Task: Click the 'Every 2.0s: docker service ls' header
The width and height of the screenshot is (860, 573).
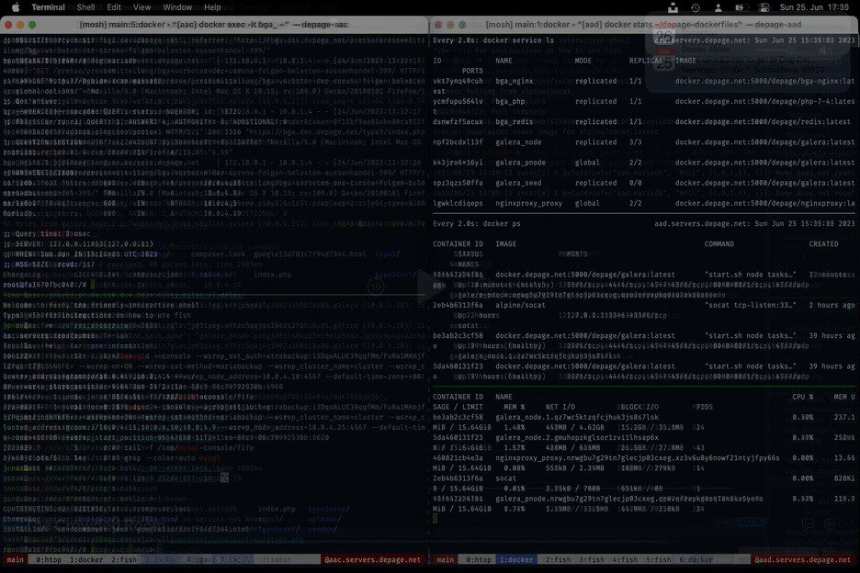Action: point(493,40)
